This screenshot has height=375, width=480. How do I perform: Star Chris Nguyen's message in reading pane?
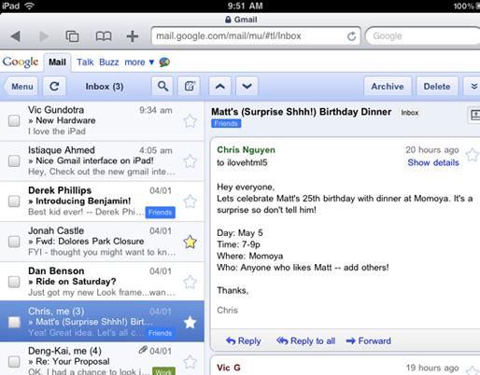pyautogui.click(x=473, y=155)
